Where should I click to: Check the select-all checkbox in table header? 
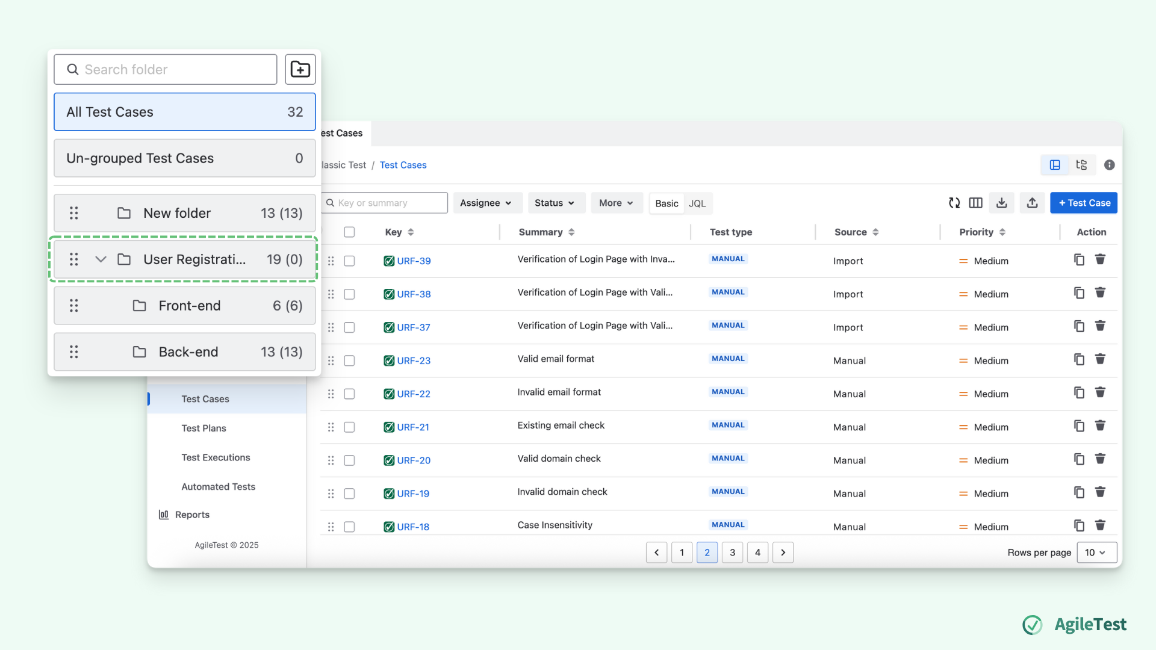click(349, 232)
